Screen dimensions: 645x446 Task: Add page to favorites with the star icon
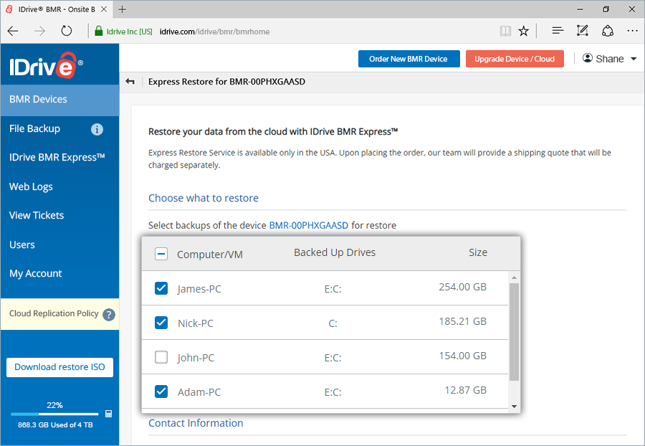click(x=523, y=30)
